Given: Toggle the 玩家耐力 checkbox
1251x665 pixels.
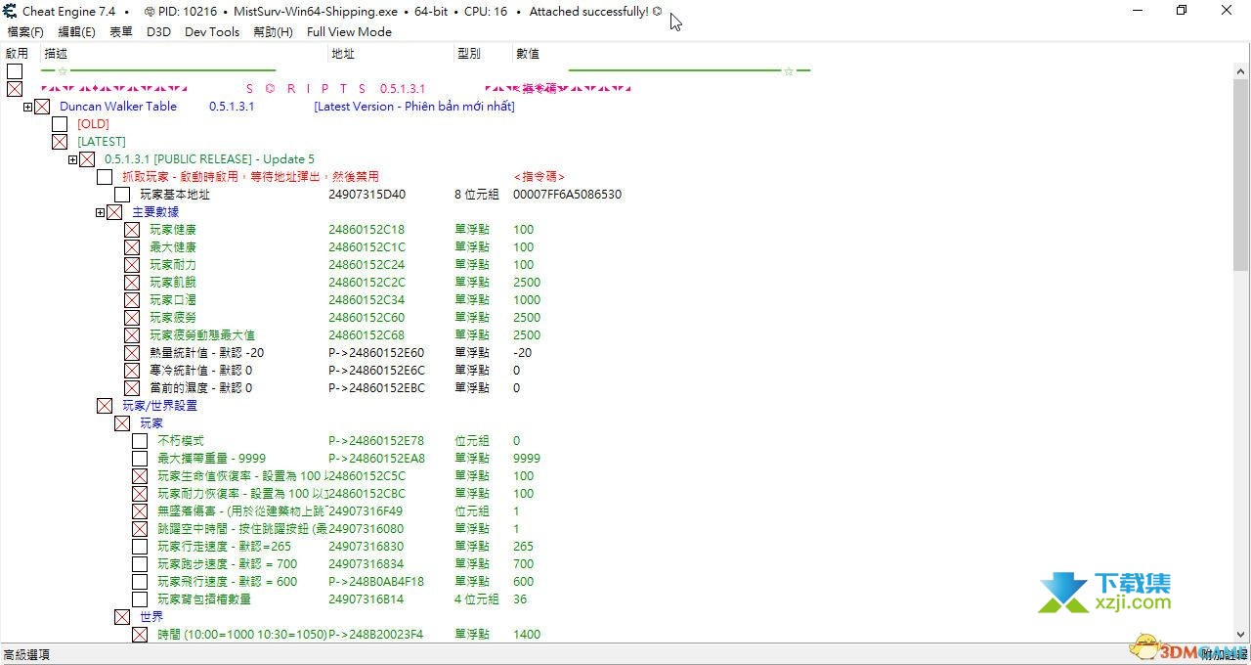Looking at the screenshot, I should click(x=132, y=265).
